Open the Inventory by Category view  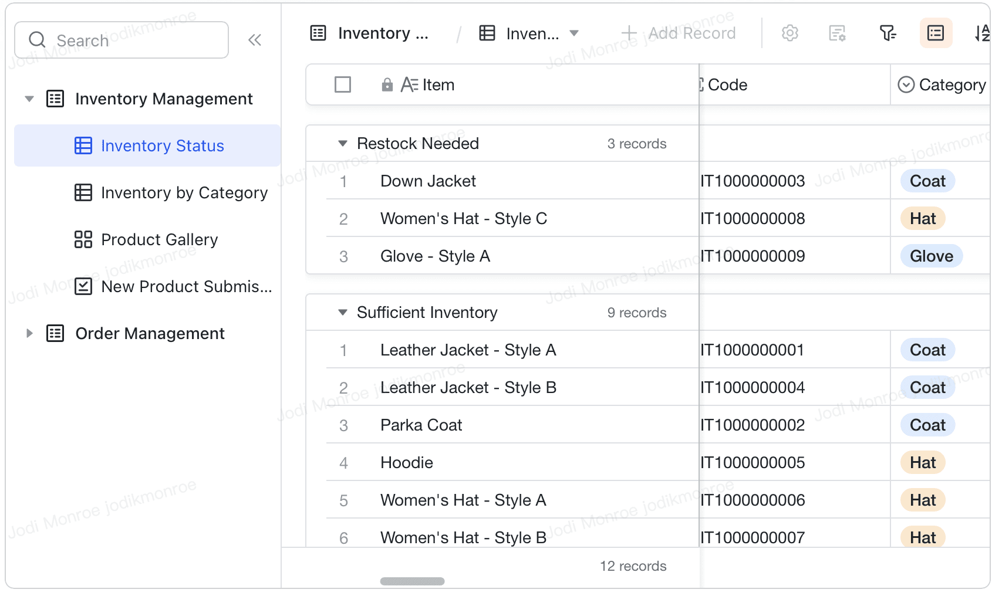148,192
